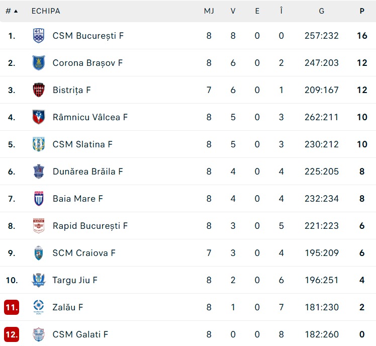Click the Râmnicu Vâlcea F team crest
376x346 pixels.
[39, 117]
